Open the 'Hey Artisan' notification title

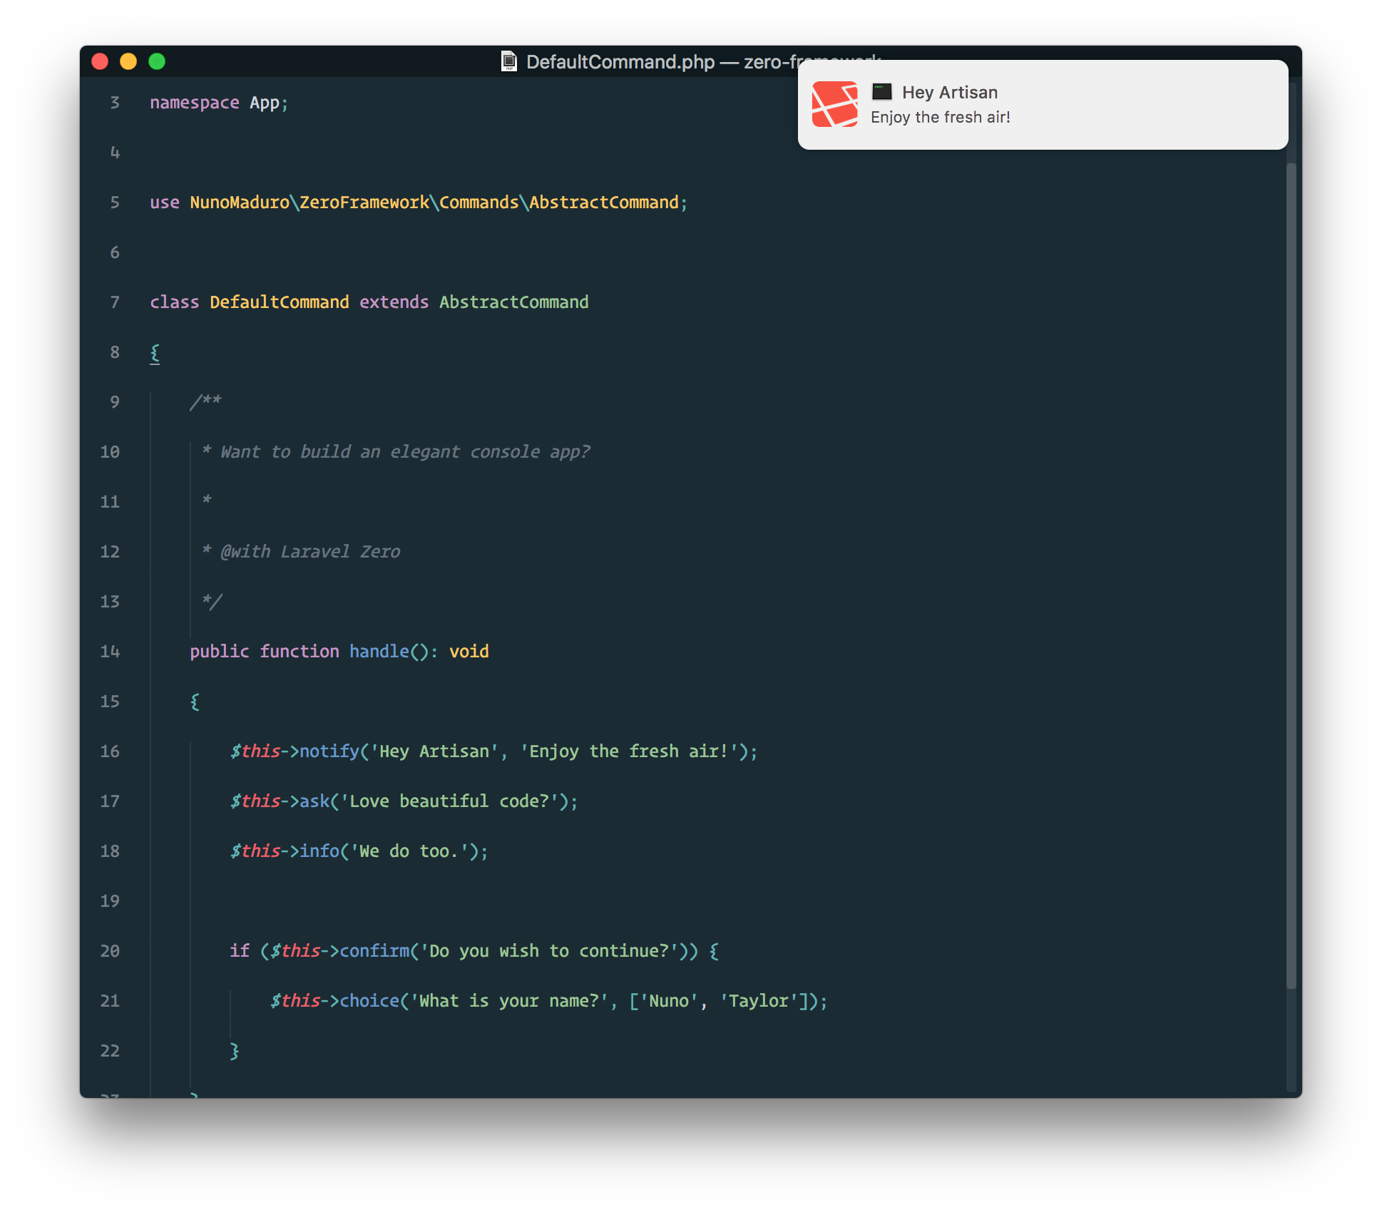pyautogui.click(x=949, y=93)
